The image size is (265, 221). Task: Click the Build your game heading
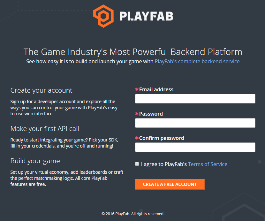point(35,161)
